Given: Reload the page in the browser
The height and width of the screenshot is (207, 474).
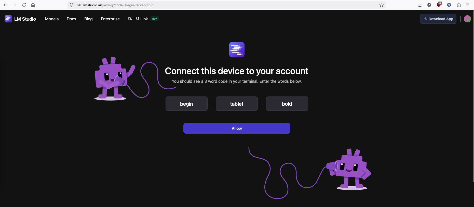Looking at the screenshot, I should pyautogui.click(x=24, y=5).
